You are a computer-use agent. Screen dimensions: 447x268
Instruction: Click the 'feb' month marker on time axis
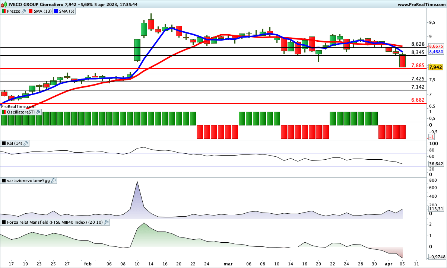88,264
